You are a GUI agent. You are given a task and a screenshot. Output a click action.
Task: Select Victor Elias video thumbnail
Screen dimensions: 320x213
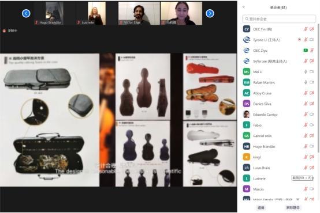pos(139,13)
